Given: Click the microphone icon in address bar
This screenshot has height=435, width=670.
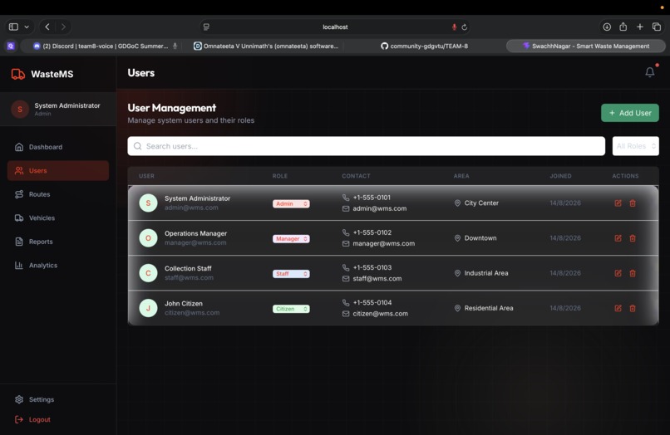Looking at the screenshot, I should [x=454, y=27].
